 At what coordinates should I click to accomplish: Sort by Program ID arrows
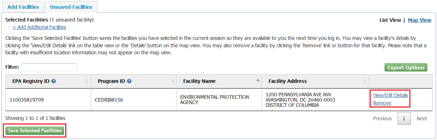172,81
